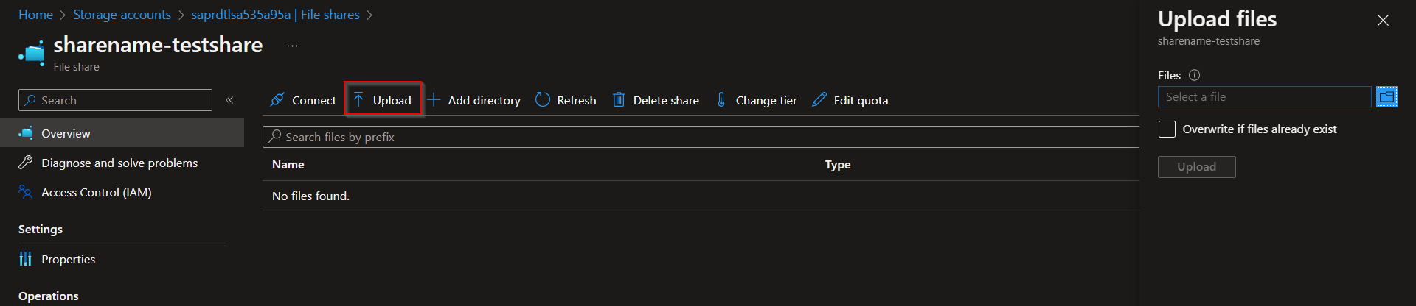Click the Delete share trash icon
The image size is (1416, 306).
[619, 100]
